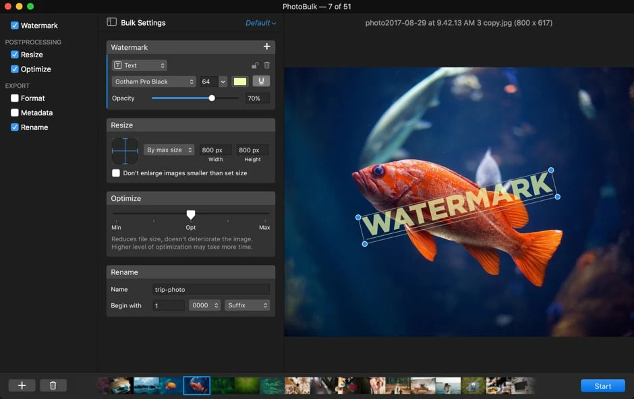Viewport: 634px width, 399px height.
Task: Remove the selected image with the bottom trash button
Action: (x=53, y=386)
